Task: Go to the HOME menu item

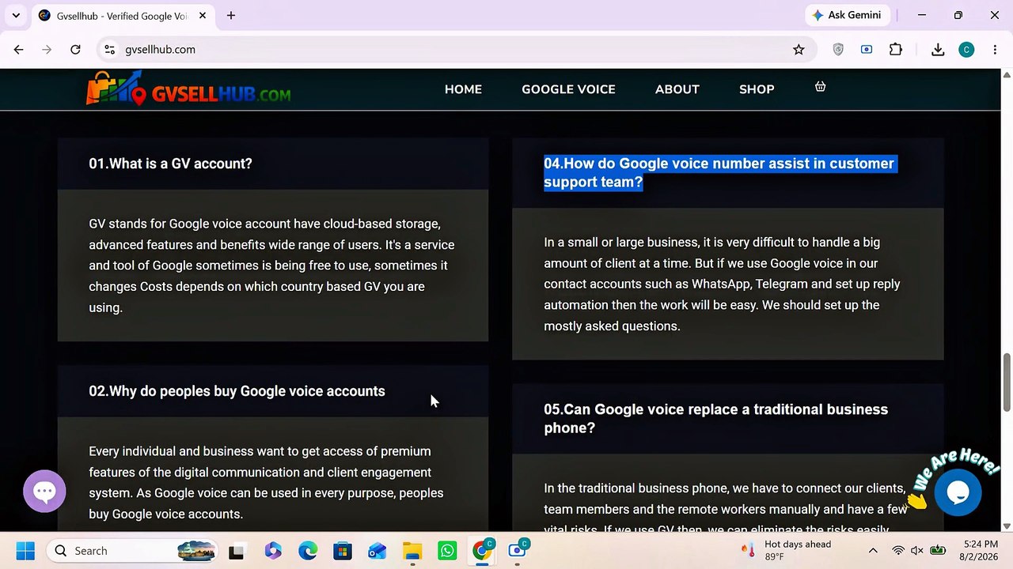Action: click(x=463, y=89)
